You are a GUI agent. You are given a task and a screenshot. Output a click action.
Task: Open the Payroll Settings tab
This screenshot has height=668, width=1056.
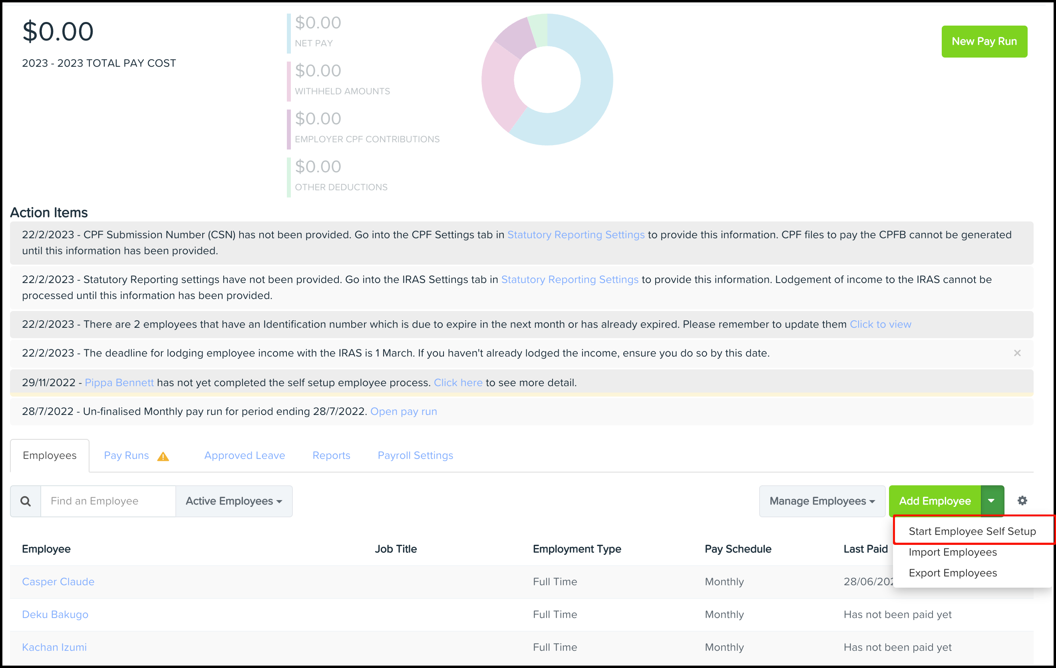(x=415, y=455)
